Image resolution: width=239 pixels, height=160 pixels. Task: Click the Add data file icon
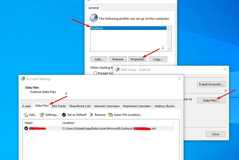tap(26, 115)
